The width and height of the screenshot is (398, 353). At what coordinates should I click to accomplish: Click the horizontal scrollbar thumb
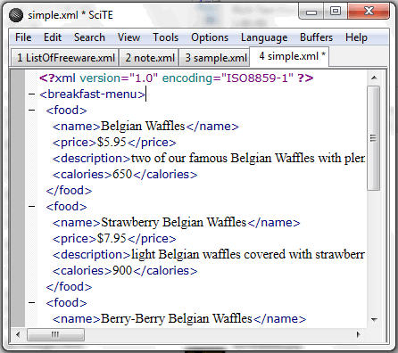(x=55, y=334)
